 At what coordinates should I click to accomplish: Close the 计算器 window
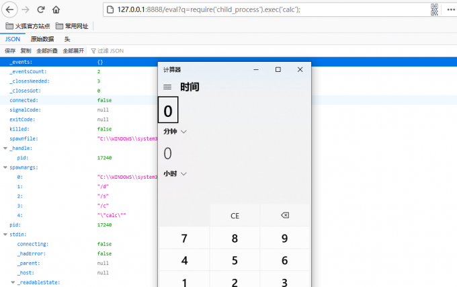click(x=300, y=70)
